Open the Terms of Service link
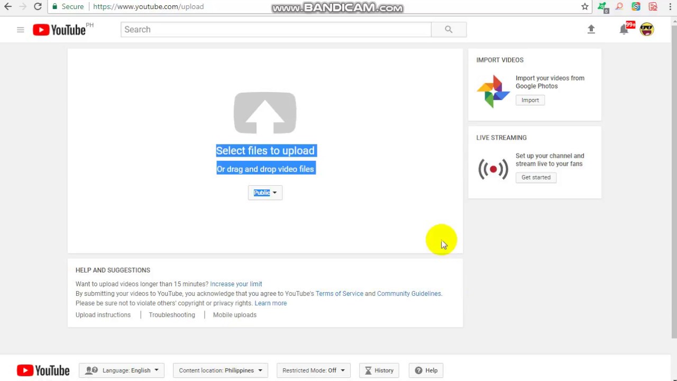This screenshot has width=677, height=381. click(340, 294)
